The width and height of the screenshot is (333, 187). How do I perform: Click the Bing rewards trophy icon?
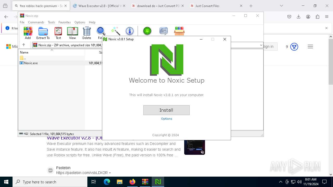(294, 47)
